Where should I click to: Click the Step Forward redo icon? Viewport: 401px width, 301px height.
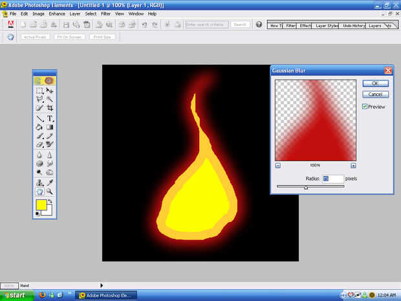pyautogui.click(x=155, y=25)
